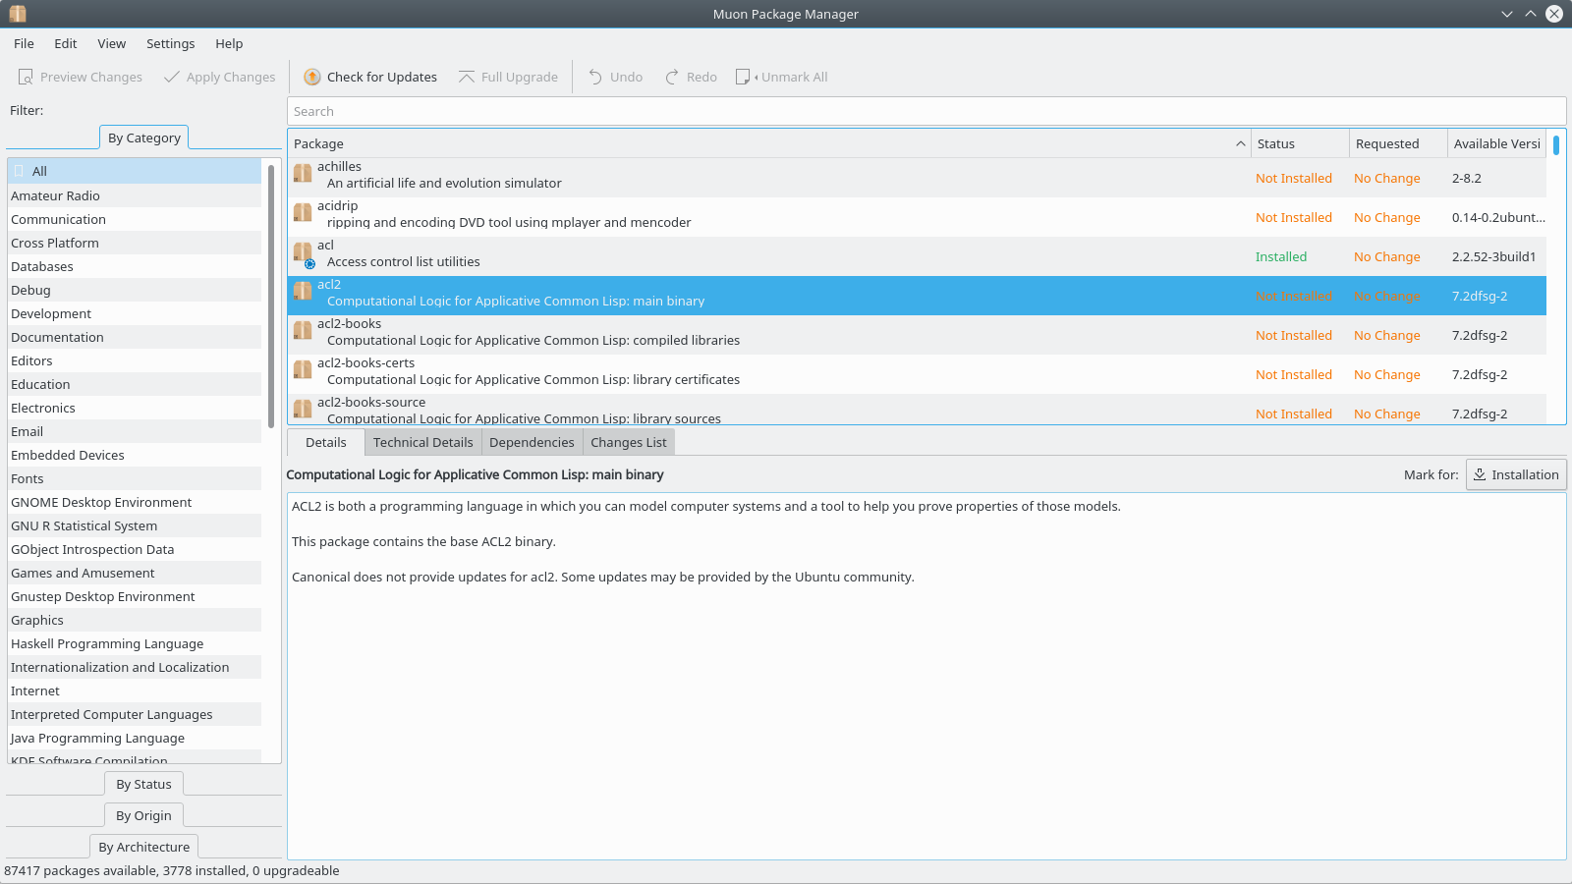
Task: Expand the By Origin filter section
Action: pos(143,815)
